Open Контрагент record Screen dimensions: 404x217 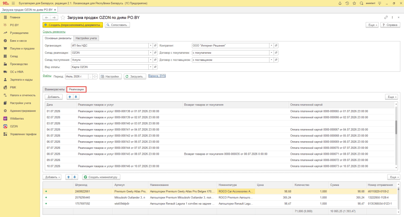pyautogui.click(x=276, y=46)
